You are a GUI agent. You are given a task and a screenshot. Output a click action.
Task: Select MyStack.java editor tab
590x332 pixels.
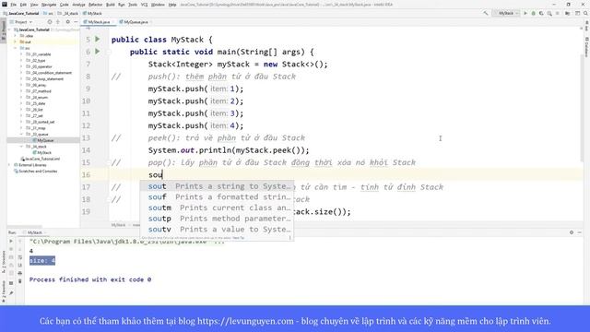click(99, 22)
